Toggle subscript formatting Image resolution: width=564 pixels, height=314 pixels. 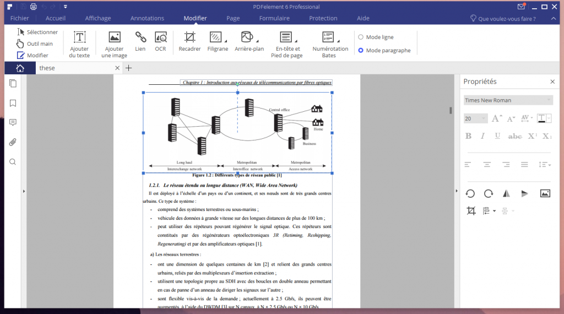click(x=547, y=136)
